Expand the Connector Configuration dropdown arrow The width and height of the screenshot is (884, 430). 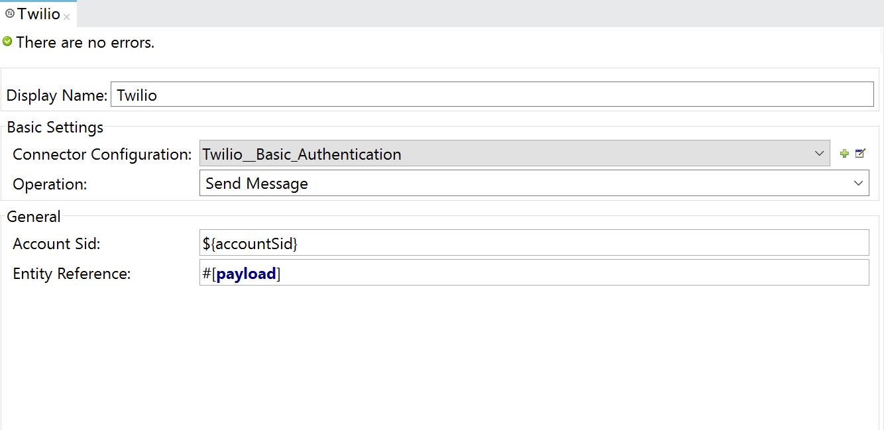point(819,154)
